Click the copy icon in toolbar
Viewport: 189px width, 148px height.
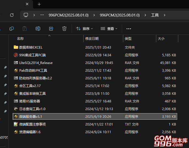[x=12, y=29]
